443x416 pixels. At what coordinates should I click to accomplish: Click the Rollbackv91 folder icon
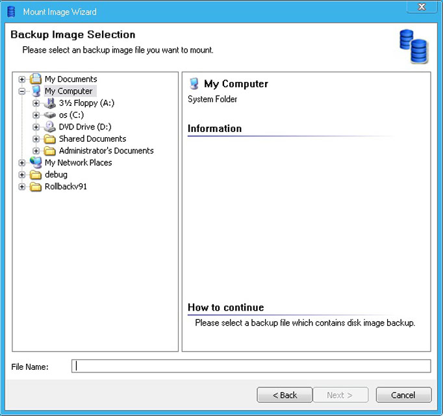[36, 187]
